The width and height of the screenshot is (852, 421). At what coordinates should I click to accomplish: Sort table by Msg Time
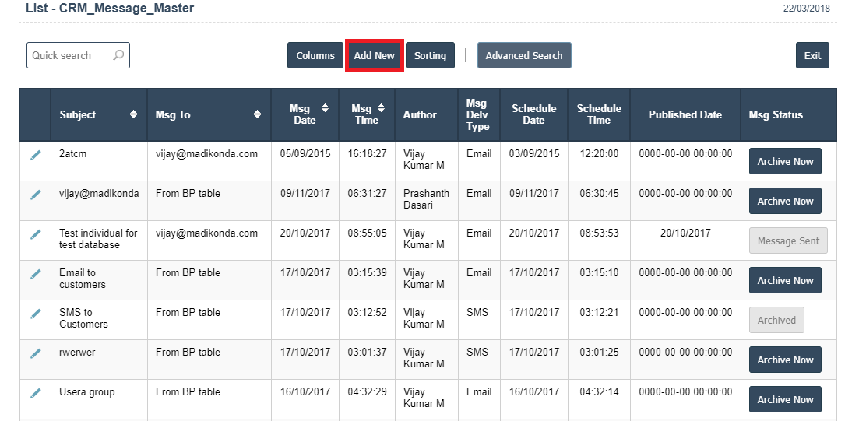[x=381, y=108]
